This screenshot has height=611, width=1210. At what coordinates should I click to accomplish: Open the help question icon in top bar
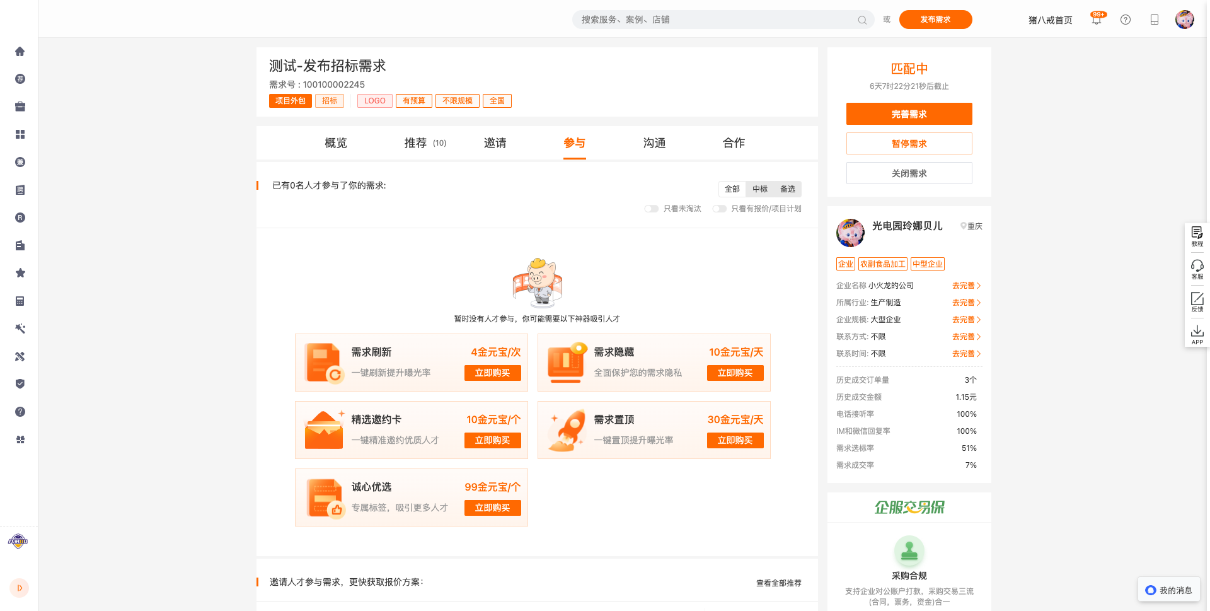[x=1126, y=20]
